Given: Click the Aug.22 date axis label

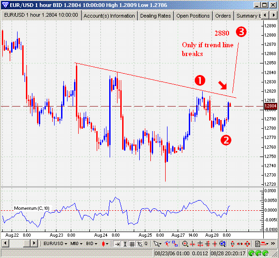Looking at the screenshot, I should coord(12,235).
